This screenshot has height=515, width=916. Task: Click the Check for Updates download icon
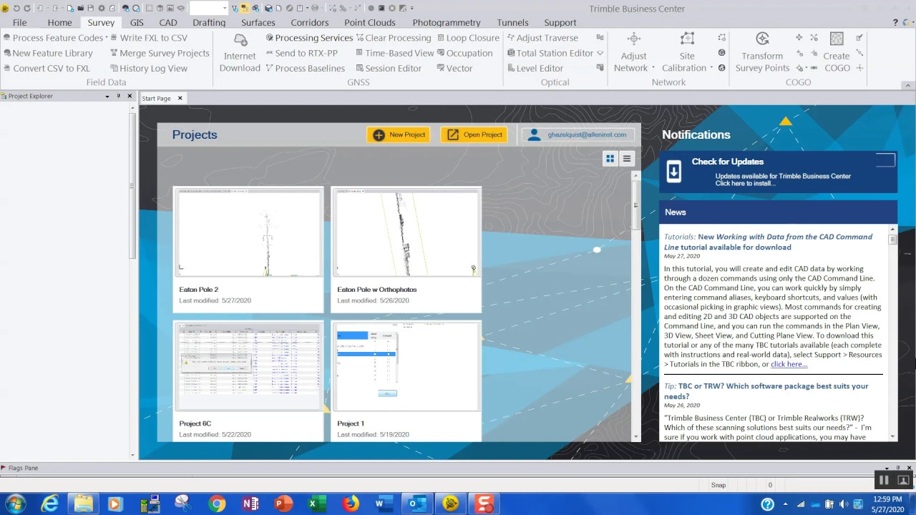point(674,172)
